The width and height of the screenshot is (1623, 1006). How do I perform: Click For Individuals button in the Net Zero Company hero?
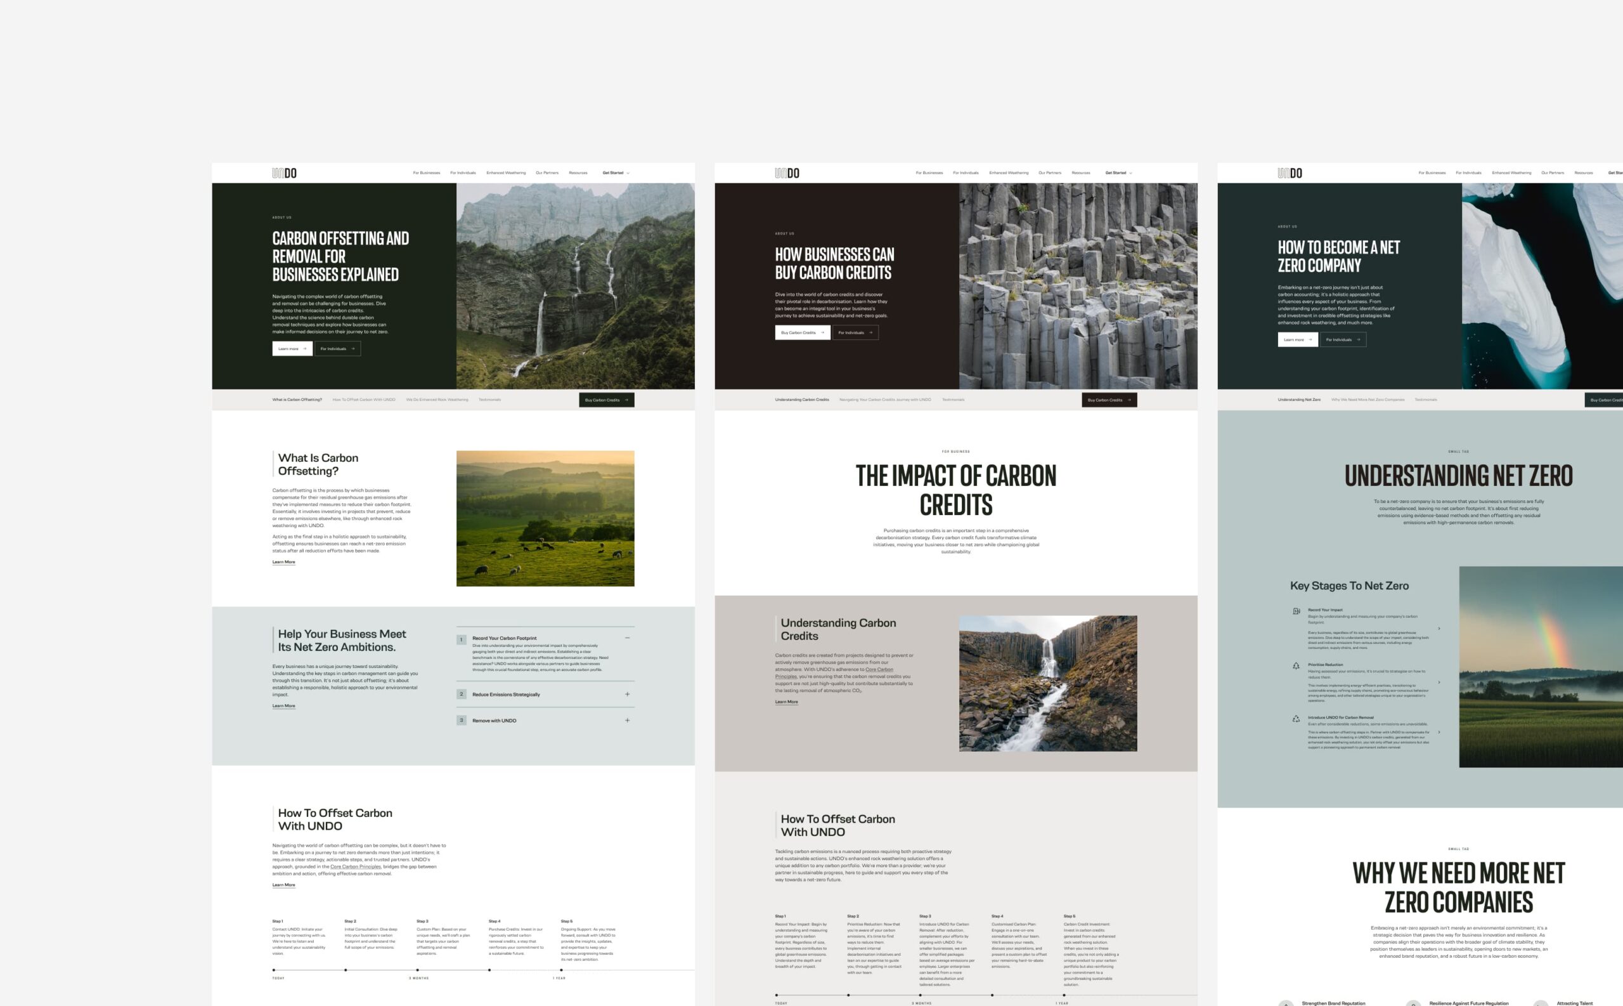coord(1343,339)
